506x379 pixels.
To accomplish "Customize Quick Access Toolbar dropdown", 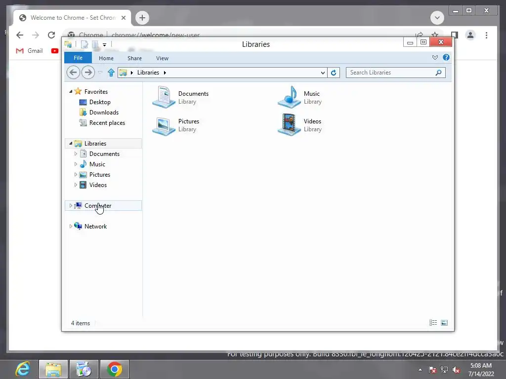I will [x=105, y=45].
